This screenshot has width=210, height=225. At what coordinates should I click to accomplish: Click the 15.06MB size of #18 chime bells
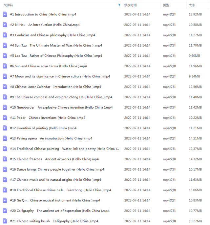(x=195, y=190)
